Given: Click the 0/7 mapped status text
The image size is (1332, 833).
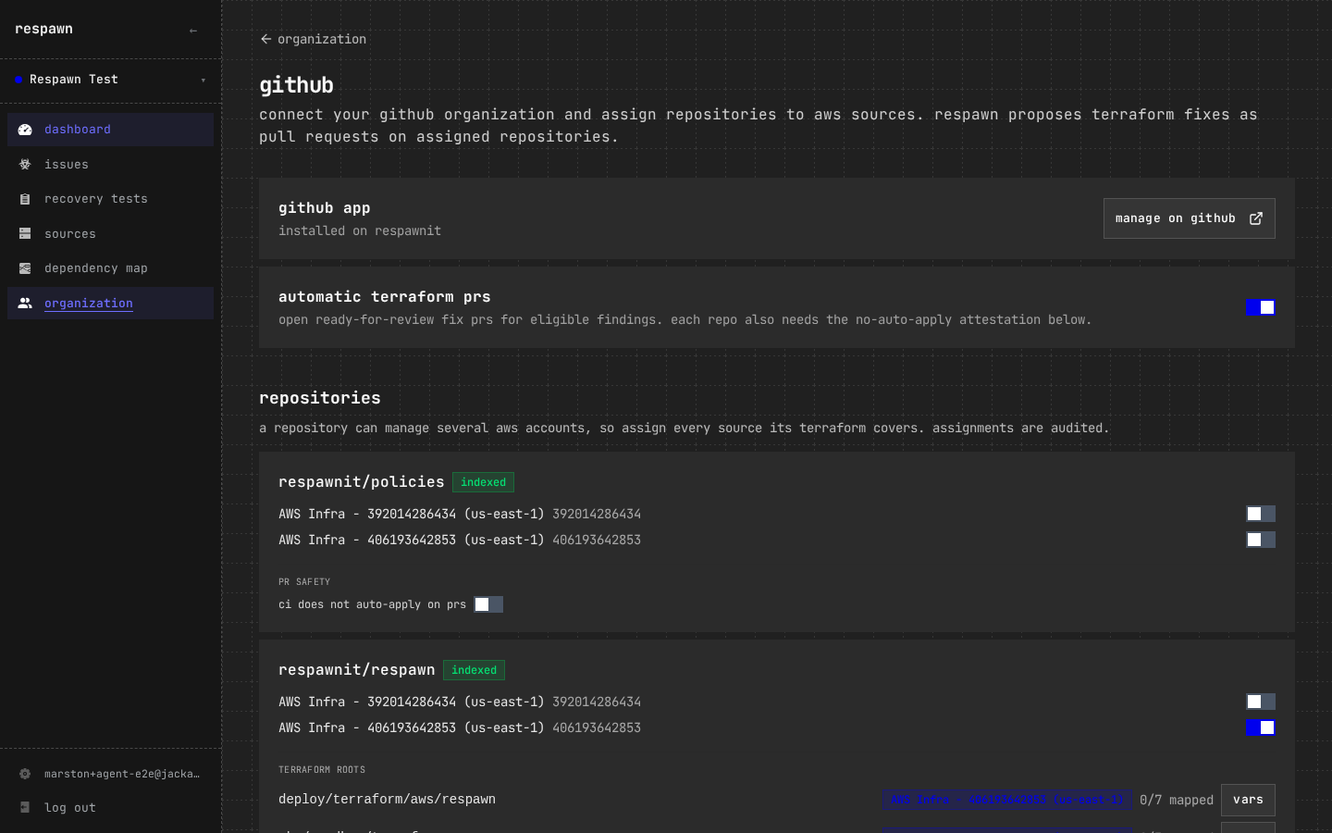Looking at the screenshot, I should point(1177,800).
